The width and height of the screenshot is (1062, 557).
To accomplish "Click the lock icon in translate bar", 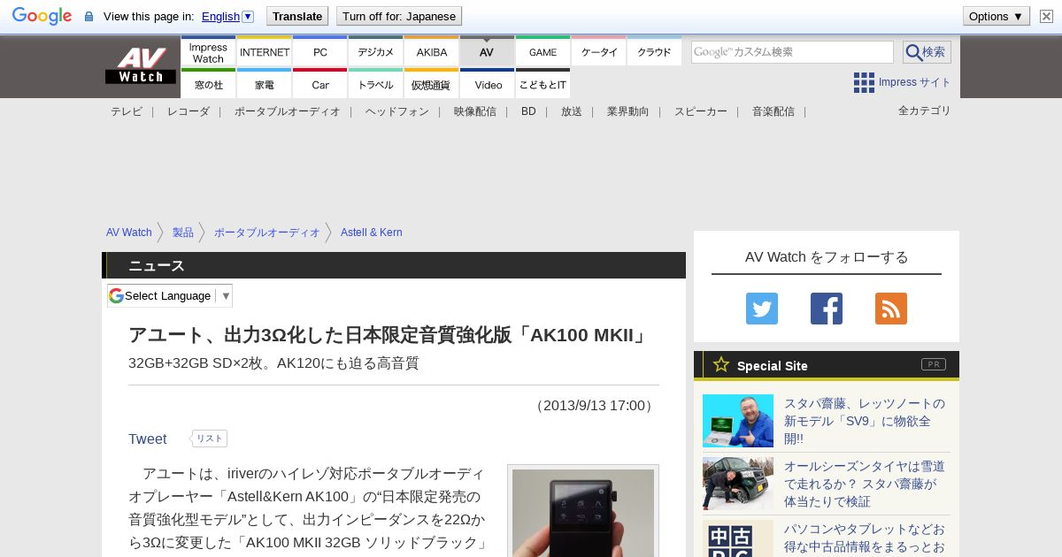I will coord(88,16).
